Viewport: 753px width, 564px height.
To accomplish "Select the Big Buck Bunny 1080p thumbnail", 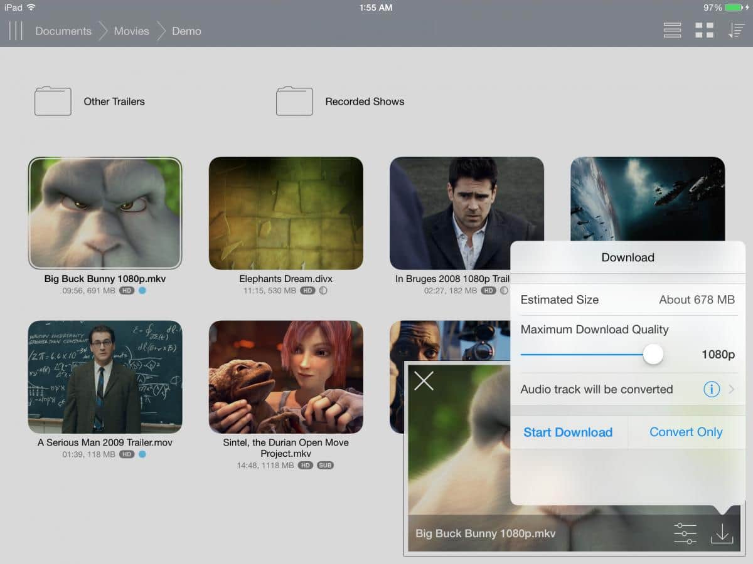I will (x=105, y=213).
